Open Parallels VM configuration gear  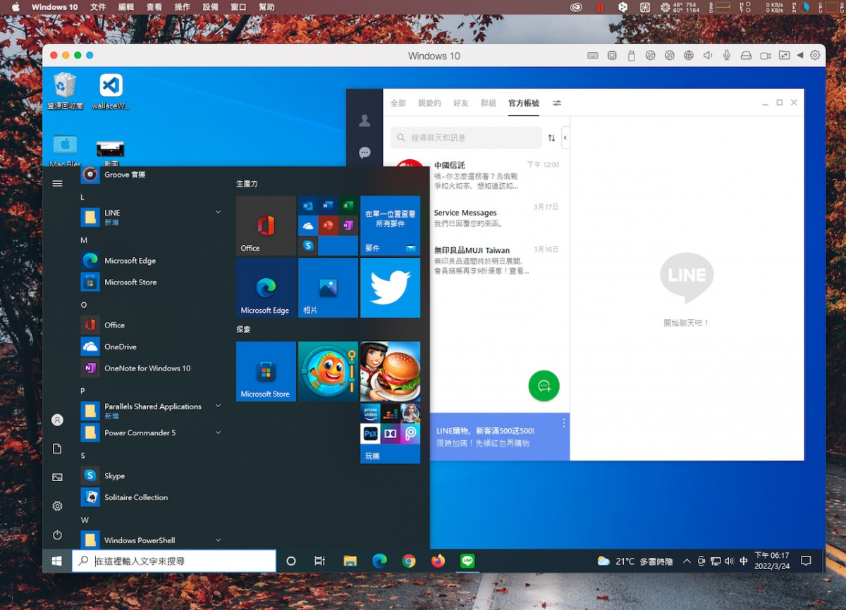[x=816, y=56]
